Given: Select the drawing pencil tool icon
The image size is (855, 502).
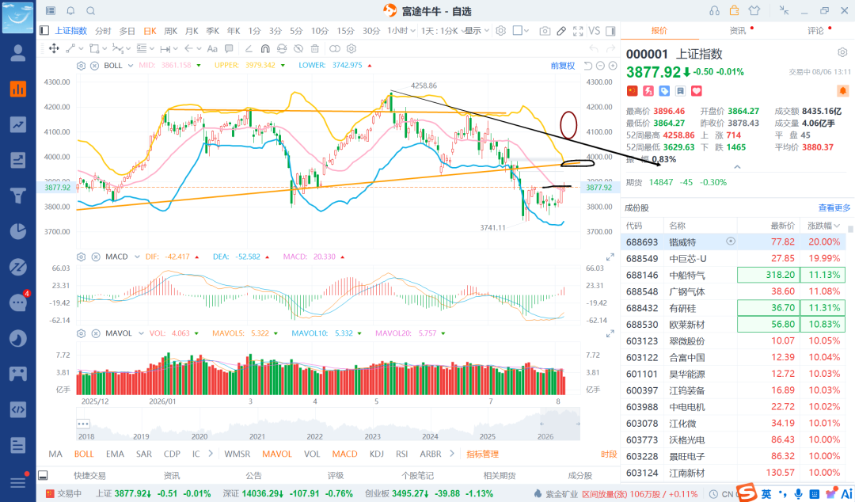Looking at the screenshot, I should coord(561,31).
